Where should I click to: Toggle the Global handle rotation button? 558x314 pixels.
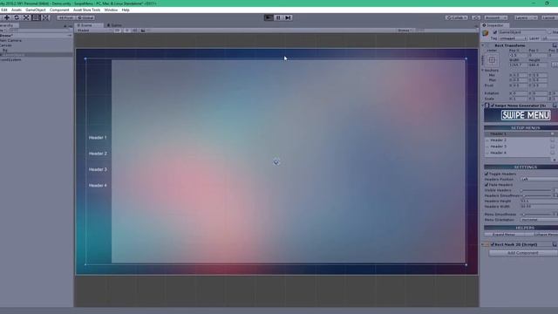click(x=85, y=17)
